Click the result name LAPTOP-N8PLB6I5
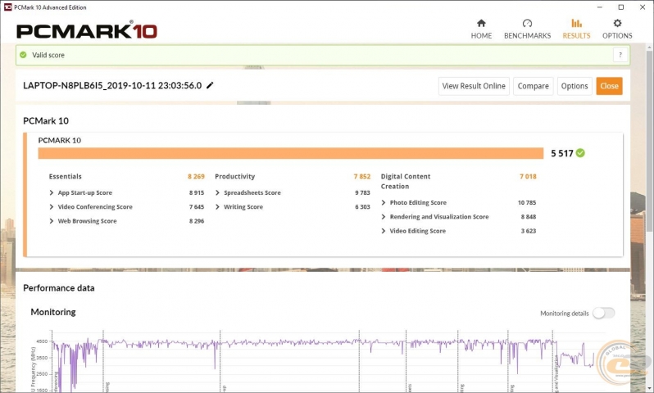This screenshot has height=393, width=654. tap(112, 85)
